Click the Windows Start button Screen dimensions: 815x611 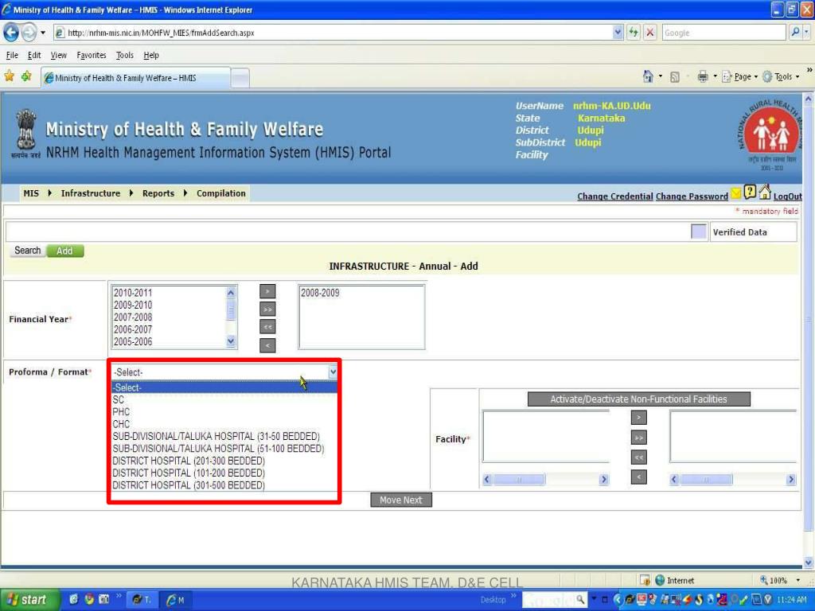(26, 600)
